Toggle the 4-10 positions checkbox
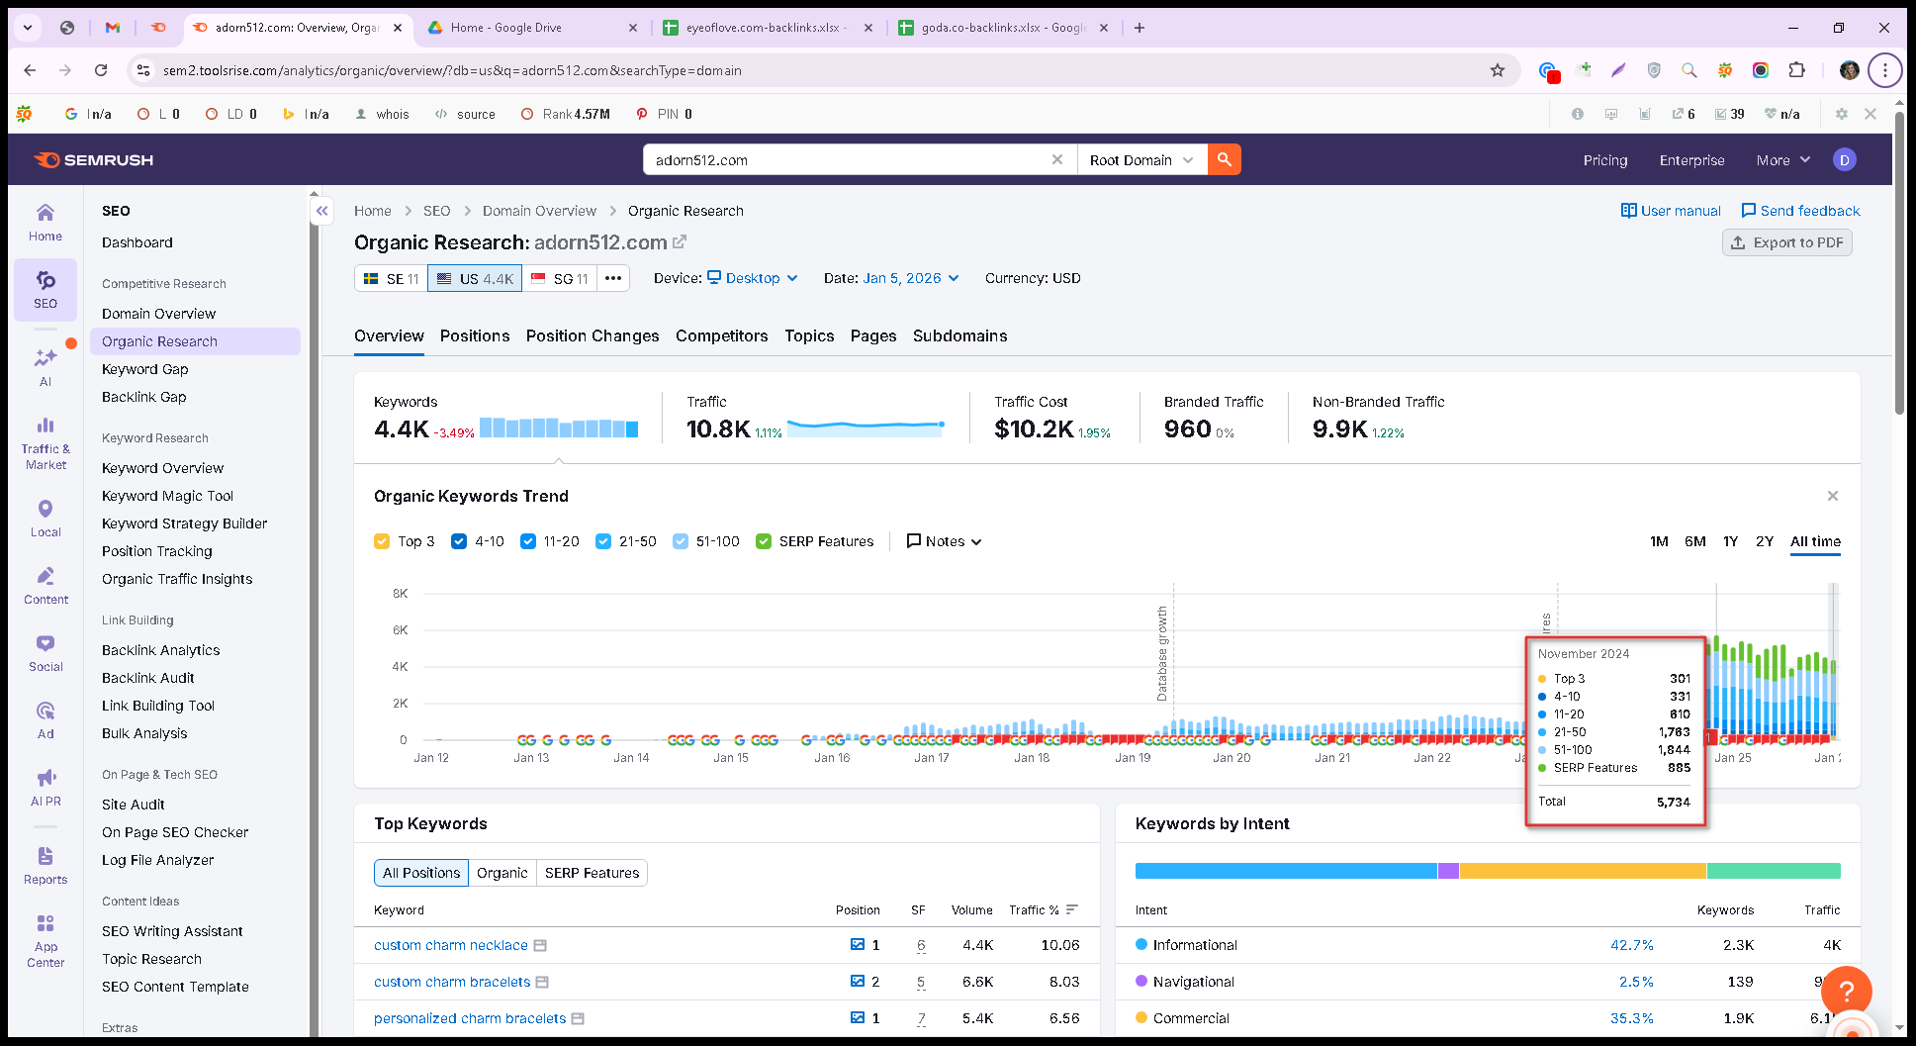 pyautogui.click(x=459, y=541)
